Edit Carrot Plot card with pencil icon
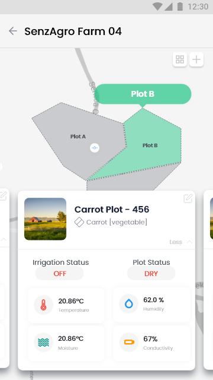Viewport: 213px width, 380px height. click(188, 198)
